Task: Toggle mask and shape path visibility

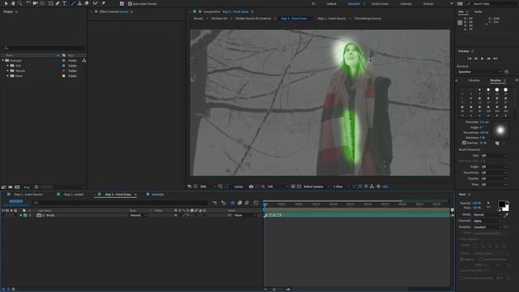Action: point(226,187)
